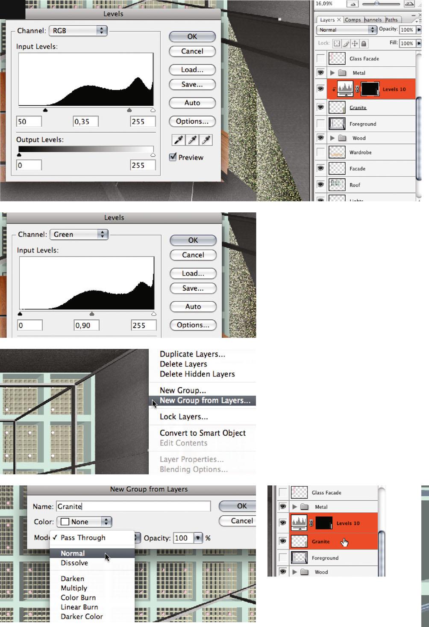
Task: Click the black input slider in RGB Levels
Action: click(x=45, y=110)
